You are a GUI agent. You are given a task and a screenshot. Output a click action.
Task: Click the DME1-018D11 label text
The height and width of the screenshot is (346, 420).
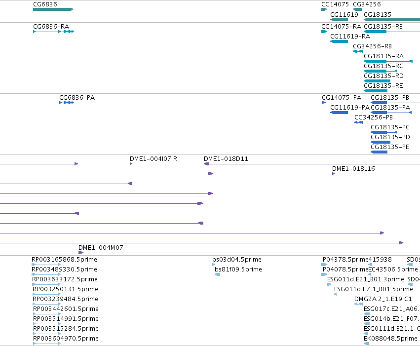226,159
